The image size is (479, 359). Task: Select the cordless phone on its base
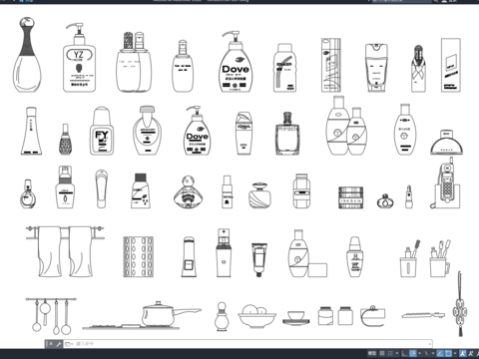coord(446,182)
